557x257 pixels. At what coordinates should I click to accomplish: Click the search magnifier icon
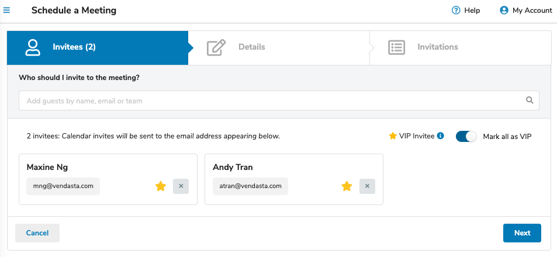click(530, 100)
